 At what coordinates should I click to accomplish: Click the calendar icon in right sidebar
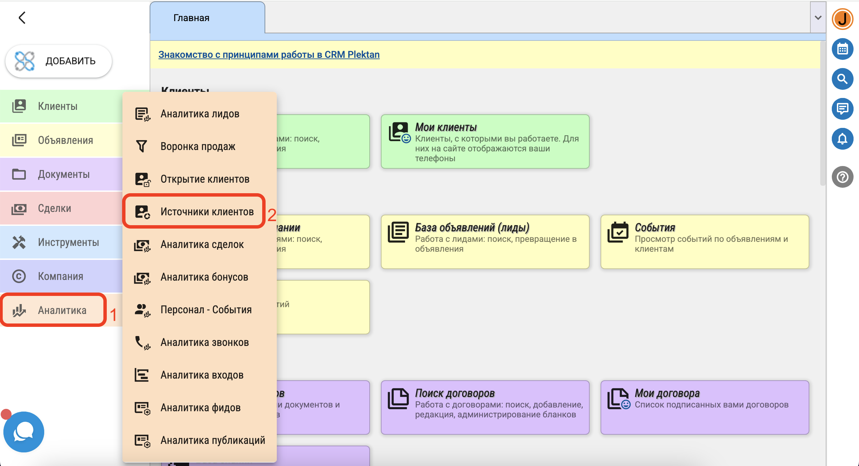pyautogui.click(x=842, y=49)
